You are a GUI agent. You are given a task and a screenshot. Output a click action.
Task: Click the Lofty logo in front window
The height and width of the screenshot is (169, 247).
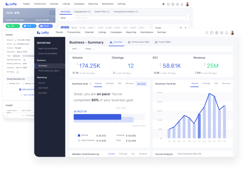click(43, 32)
